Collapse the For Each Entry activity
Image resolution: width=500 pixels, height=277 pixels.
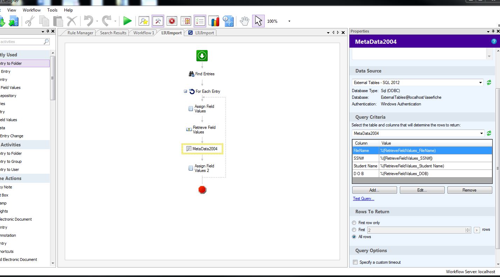coord(185,91)
